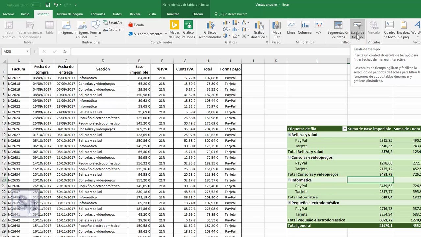This screenshot has height=237, width=421.
Task: Click the Suma de Base imponible header
Action: tap(370, 129)
